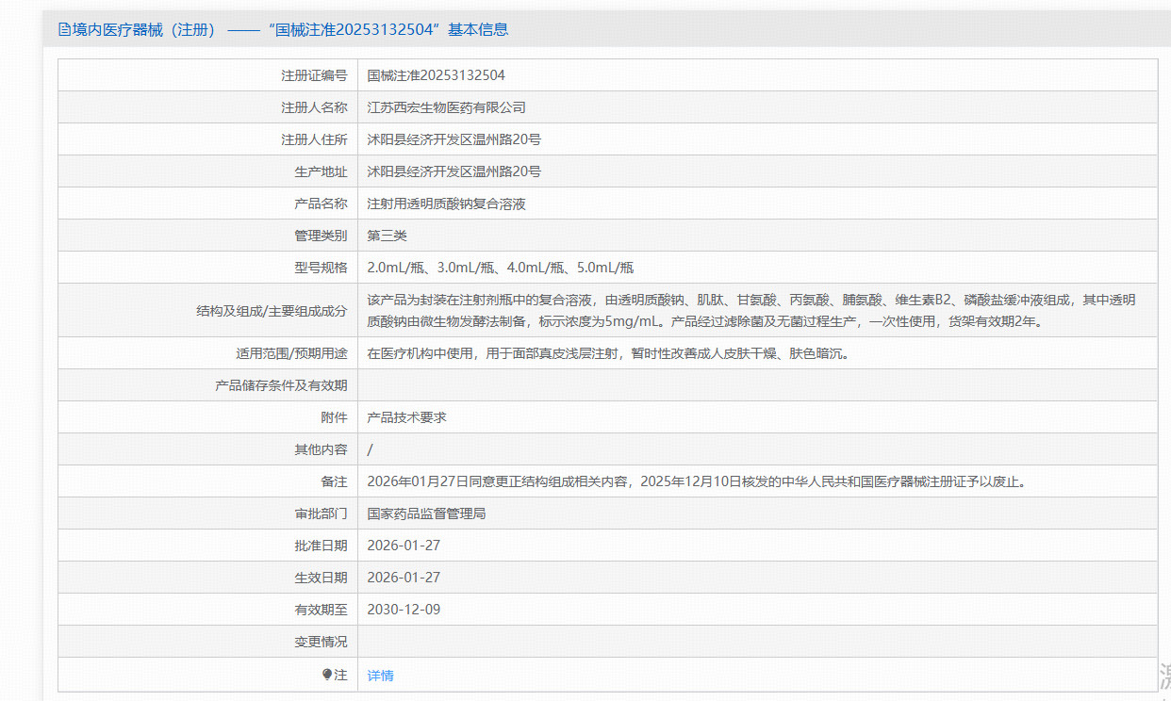The width and height of the screenshot is (1171, 701).
Task: Open the 详情 link in the note row
Action: [381, 676]
